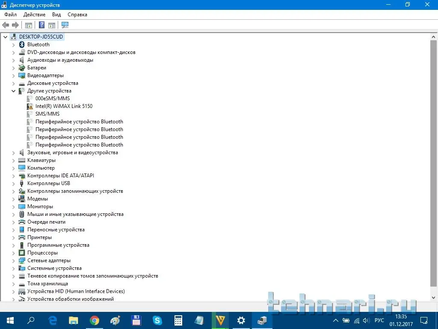Click the vertical scrollbar thumb
438x329 pixels.
[x=434, y=163]
